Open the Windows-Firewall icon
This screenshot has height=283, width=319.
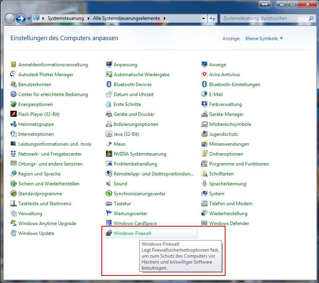click(109, 233)
